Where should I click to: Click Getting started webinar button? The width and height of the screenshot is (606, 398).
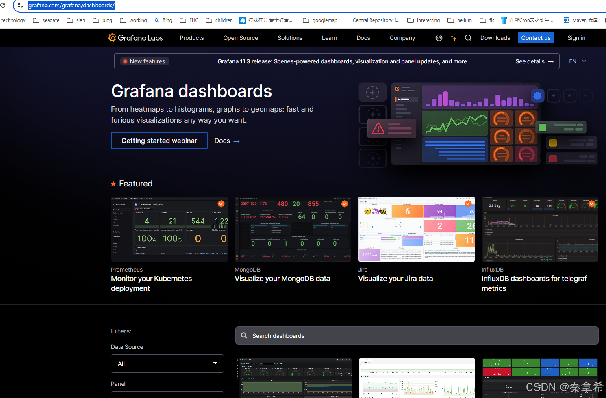(x=159, y=141)
